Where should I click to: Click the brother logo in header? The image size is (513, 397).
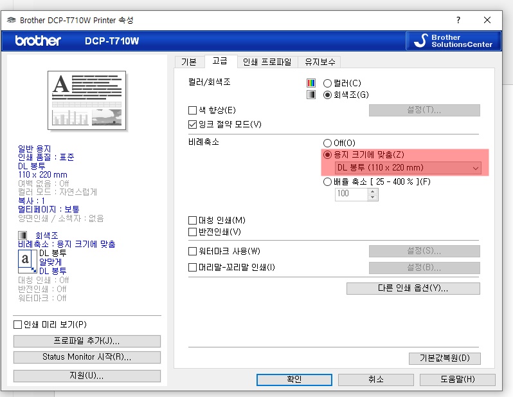click(x=38, y=41)
